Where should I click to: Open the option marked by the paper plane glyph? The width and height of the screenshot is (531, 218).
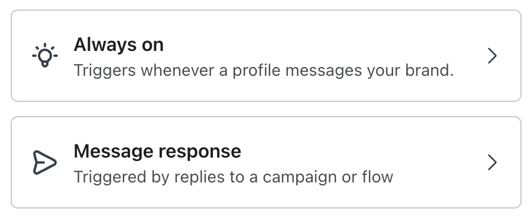266,162
